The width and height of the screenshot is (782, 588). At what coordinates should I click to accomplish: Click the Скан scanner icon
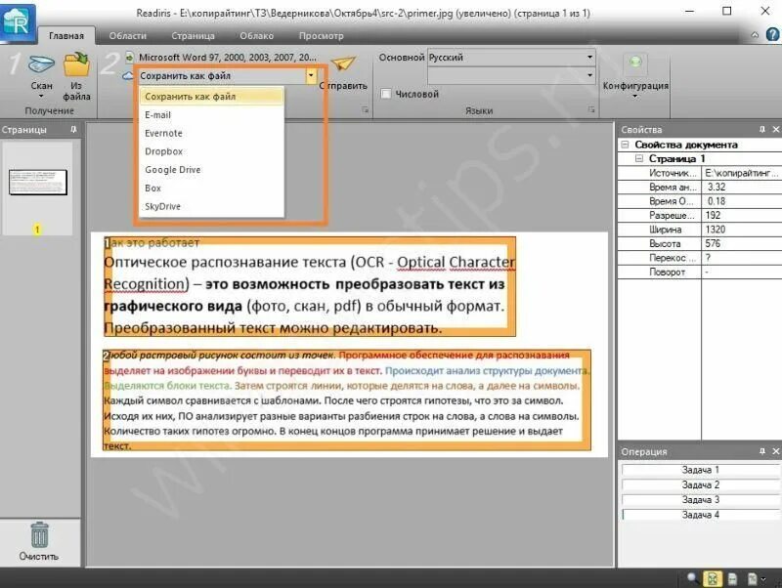41,64
